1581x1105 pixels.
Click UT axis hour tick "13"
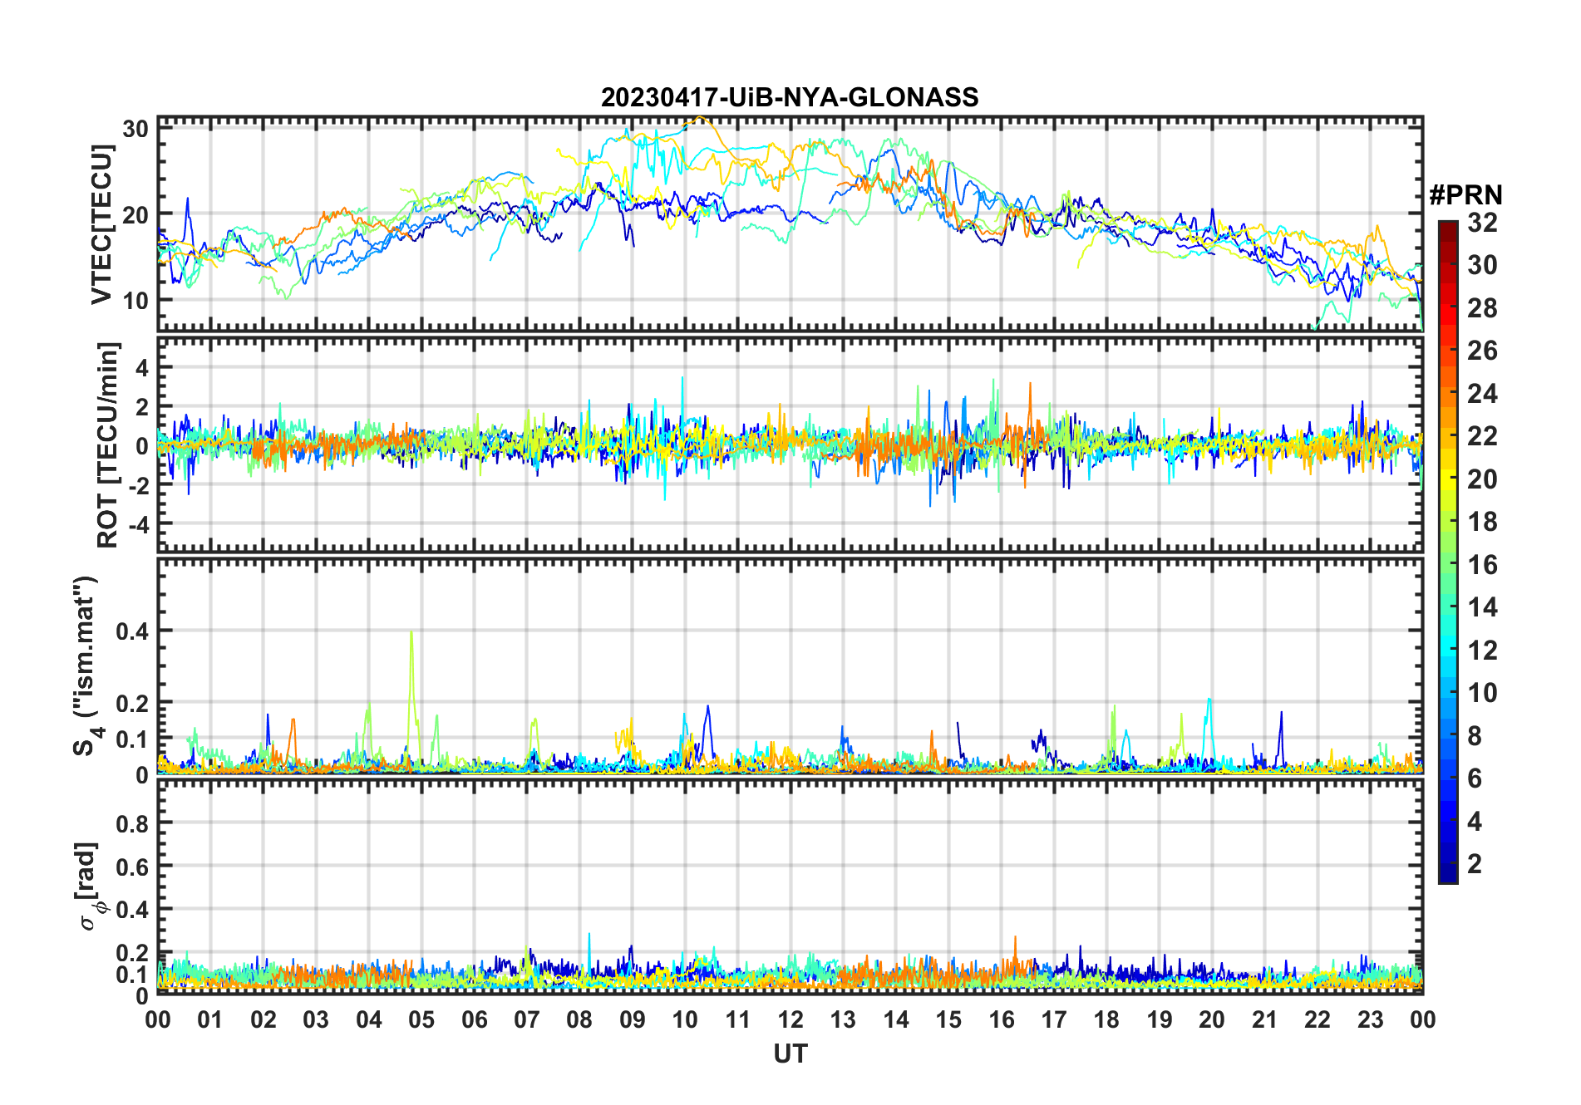(843, 1020)
